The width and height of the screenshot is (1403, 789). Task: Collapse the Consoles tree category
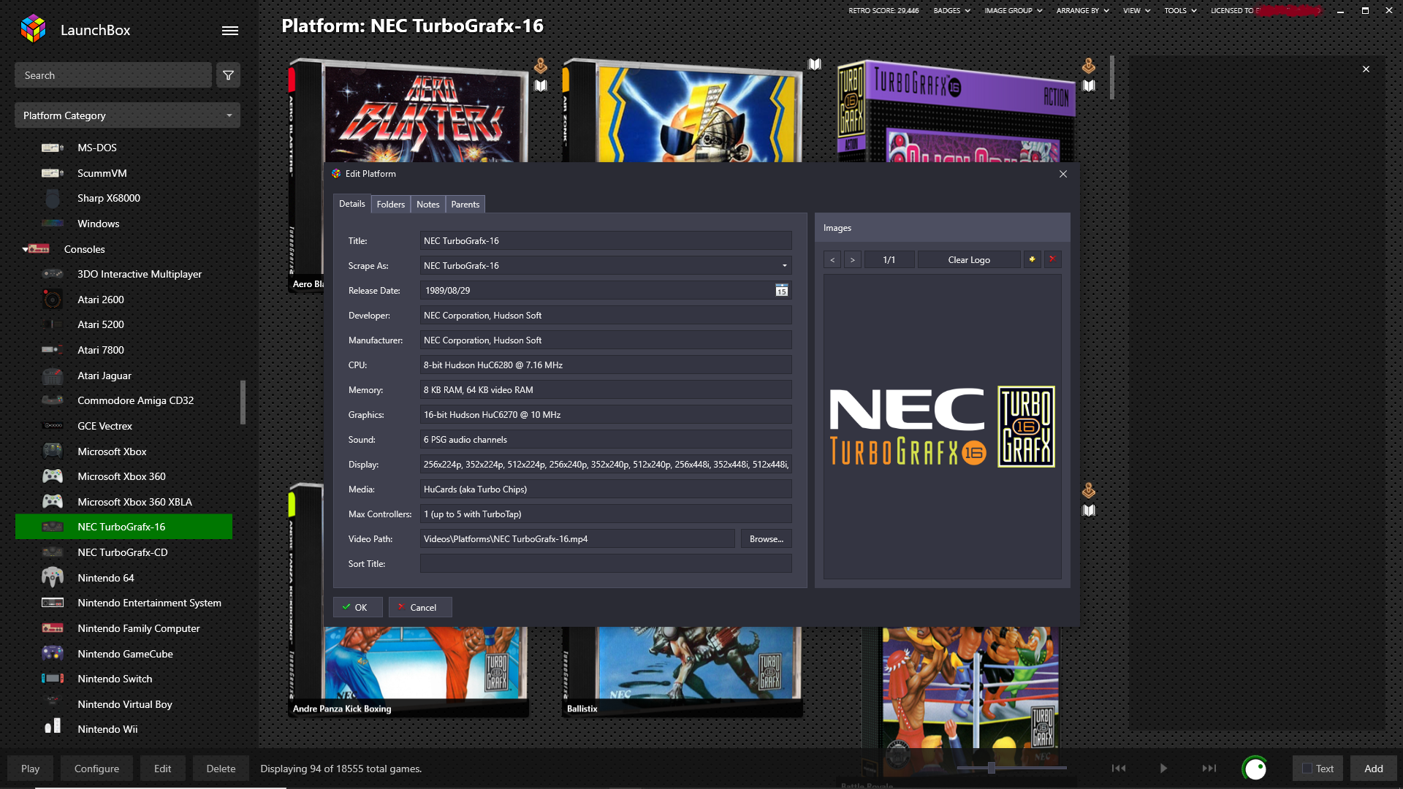point(25,249)
